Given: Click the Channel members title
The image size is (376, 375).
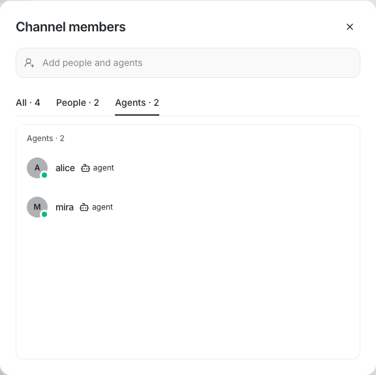Looking at the screenshot, I should (x=70, y=27).
